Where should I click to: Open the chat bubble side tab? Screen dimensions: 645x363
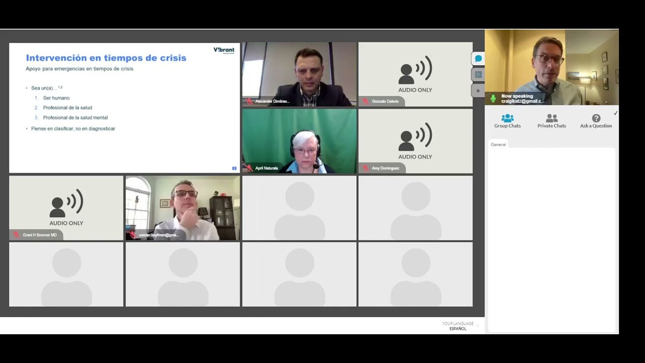[478, 58]
